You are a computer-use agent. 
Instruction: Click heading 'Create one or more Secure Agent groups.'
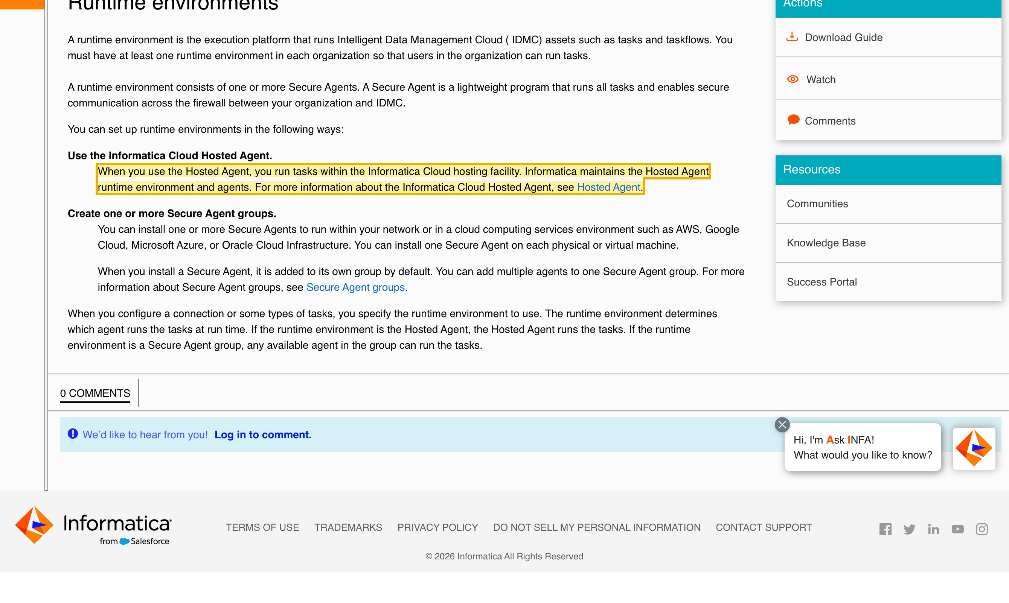(172, 214)
